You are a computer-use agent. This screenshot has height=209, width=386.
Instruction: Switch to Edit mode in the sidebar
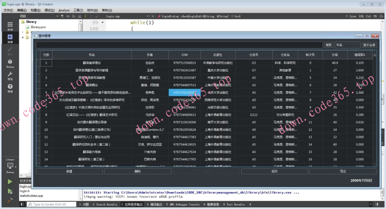click(10, 39)
